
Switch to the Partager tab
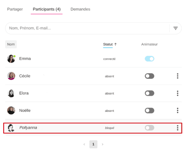[x=15, y=9]
